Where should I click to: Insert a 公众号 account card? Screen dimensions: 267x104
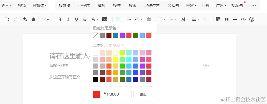tap(173, 6)
